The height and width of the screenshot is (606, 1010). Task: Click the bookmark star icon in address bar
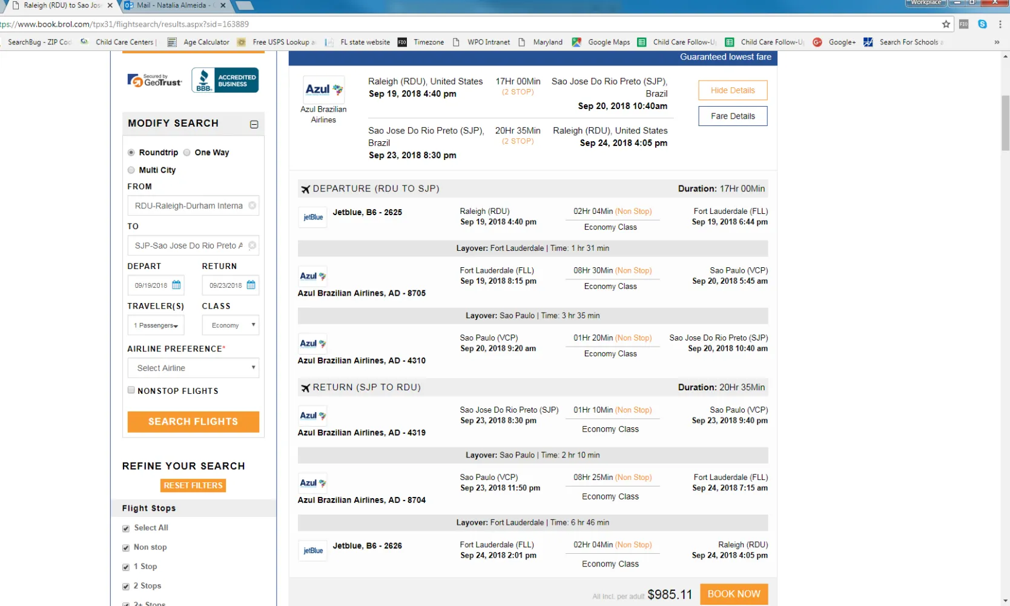(x=946, y=24)
